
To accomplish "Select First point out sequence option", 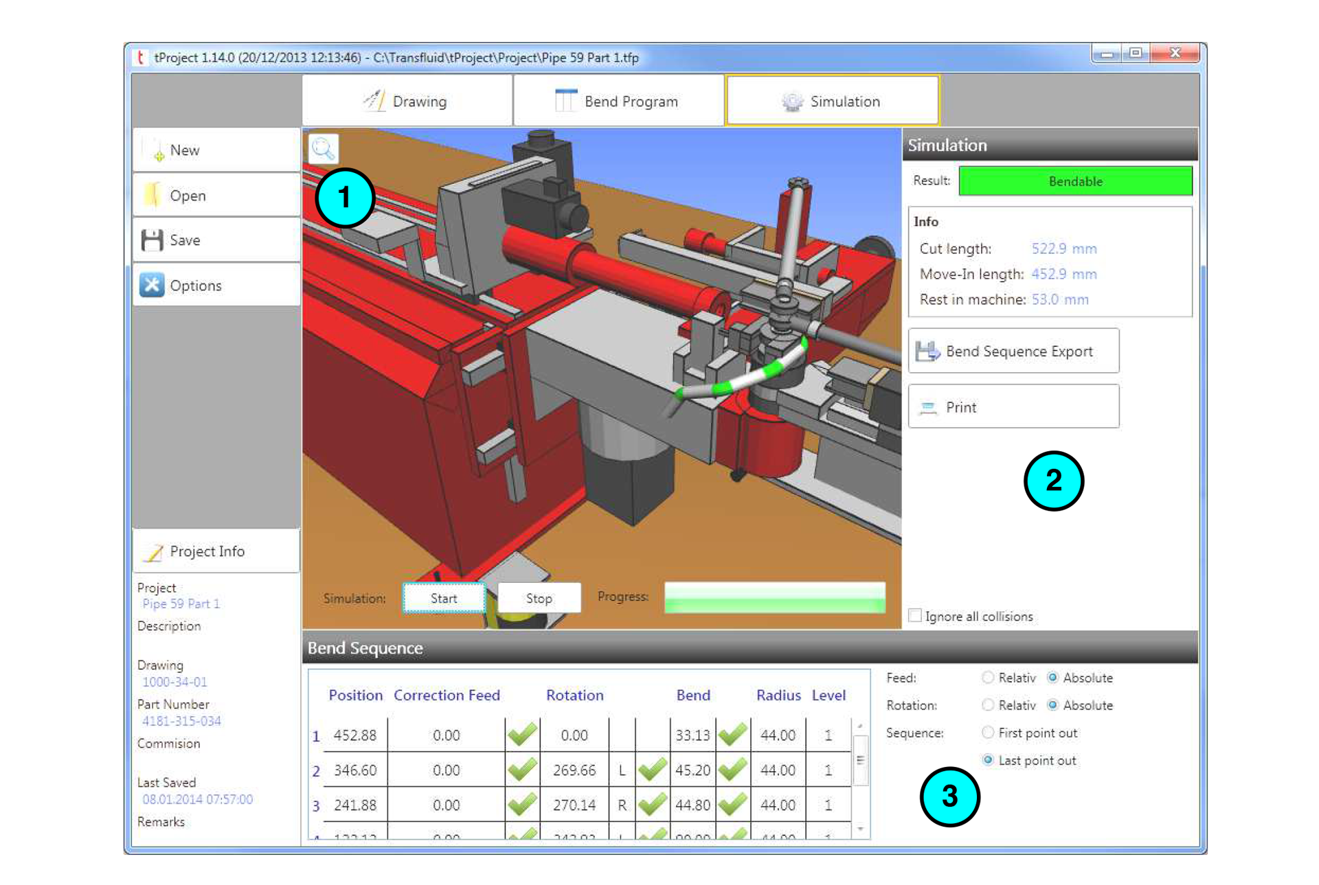I will click(x=988, y=733).
